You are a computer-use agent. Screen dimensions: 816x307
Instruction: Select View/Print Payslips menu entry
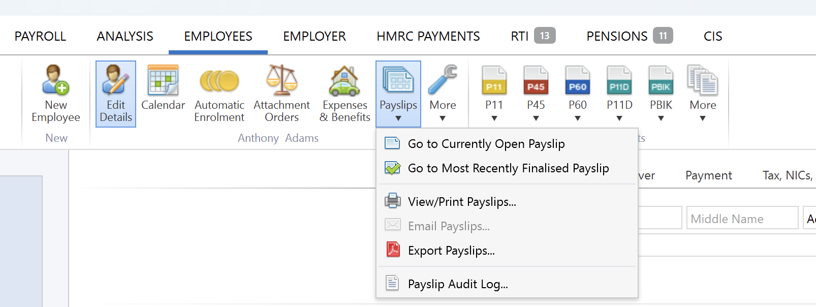pos(507,202)
